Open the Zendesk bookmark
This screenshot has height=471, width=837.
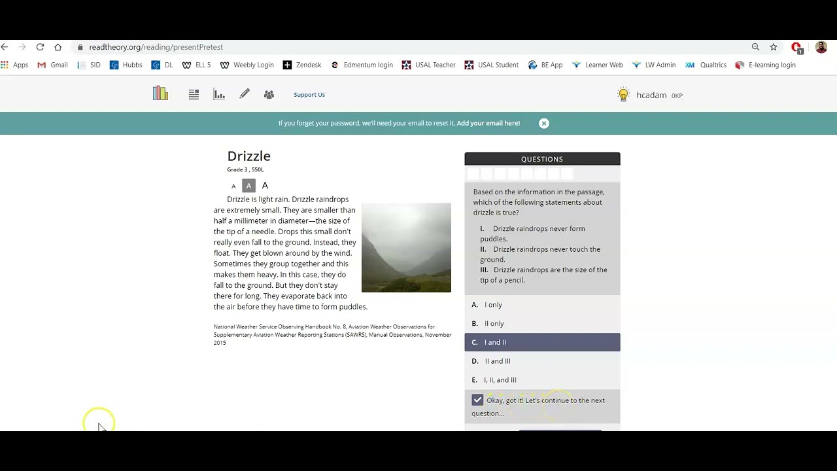click(x=301, y=65)
